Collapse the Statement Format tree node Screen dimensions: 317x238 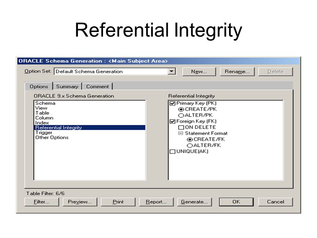pos(181,133)
